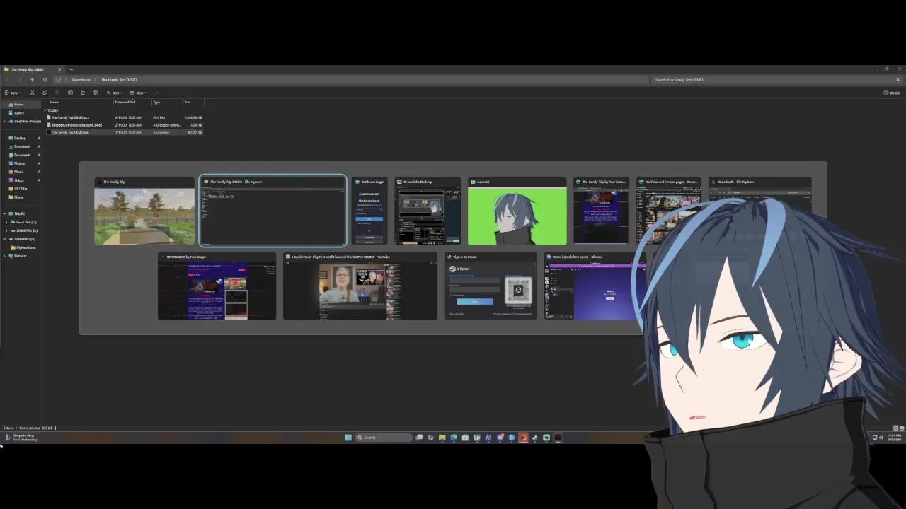Sort by Type column header

tap(156, 103)
